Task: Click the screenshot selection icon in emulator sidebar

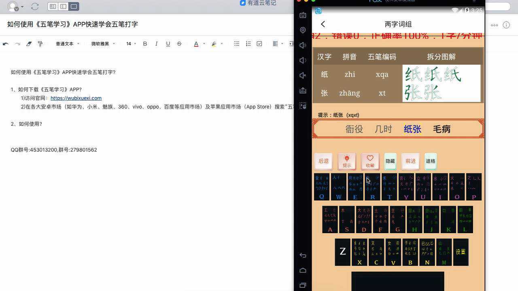Action: [x=303, y=106]
